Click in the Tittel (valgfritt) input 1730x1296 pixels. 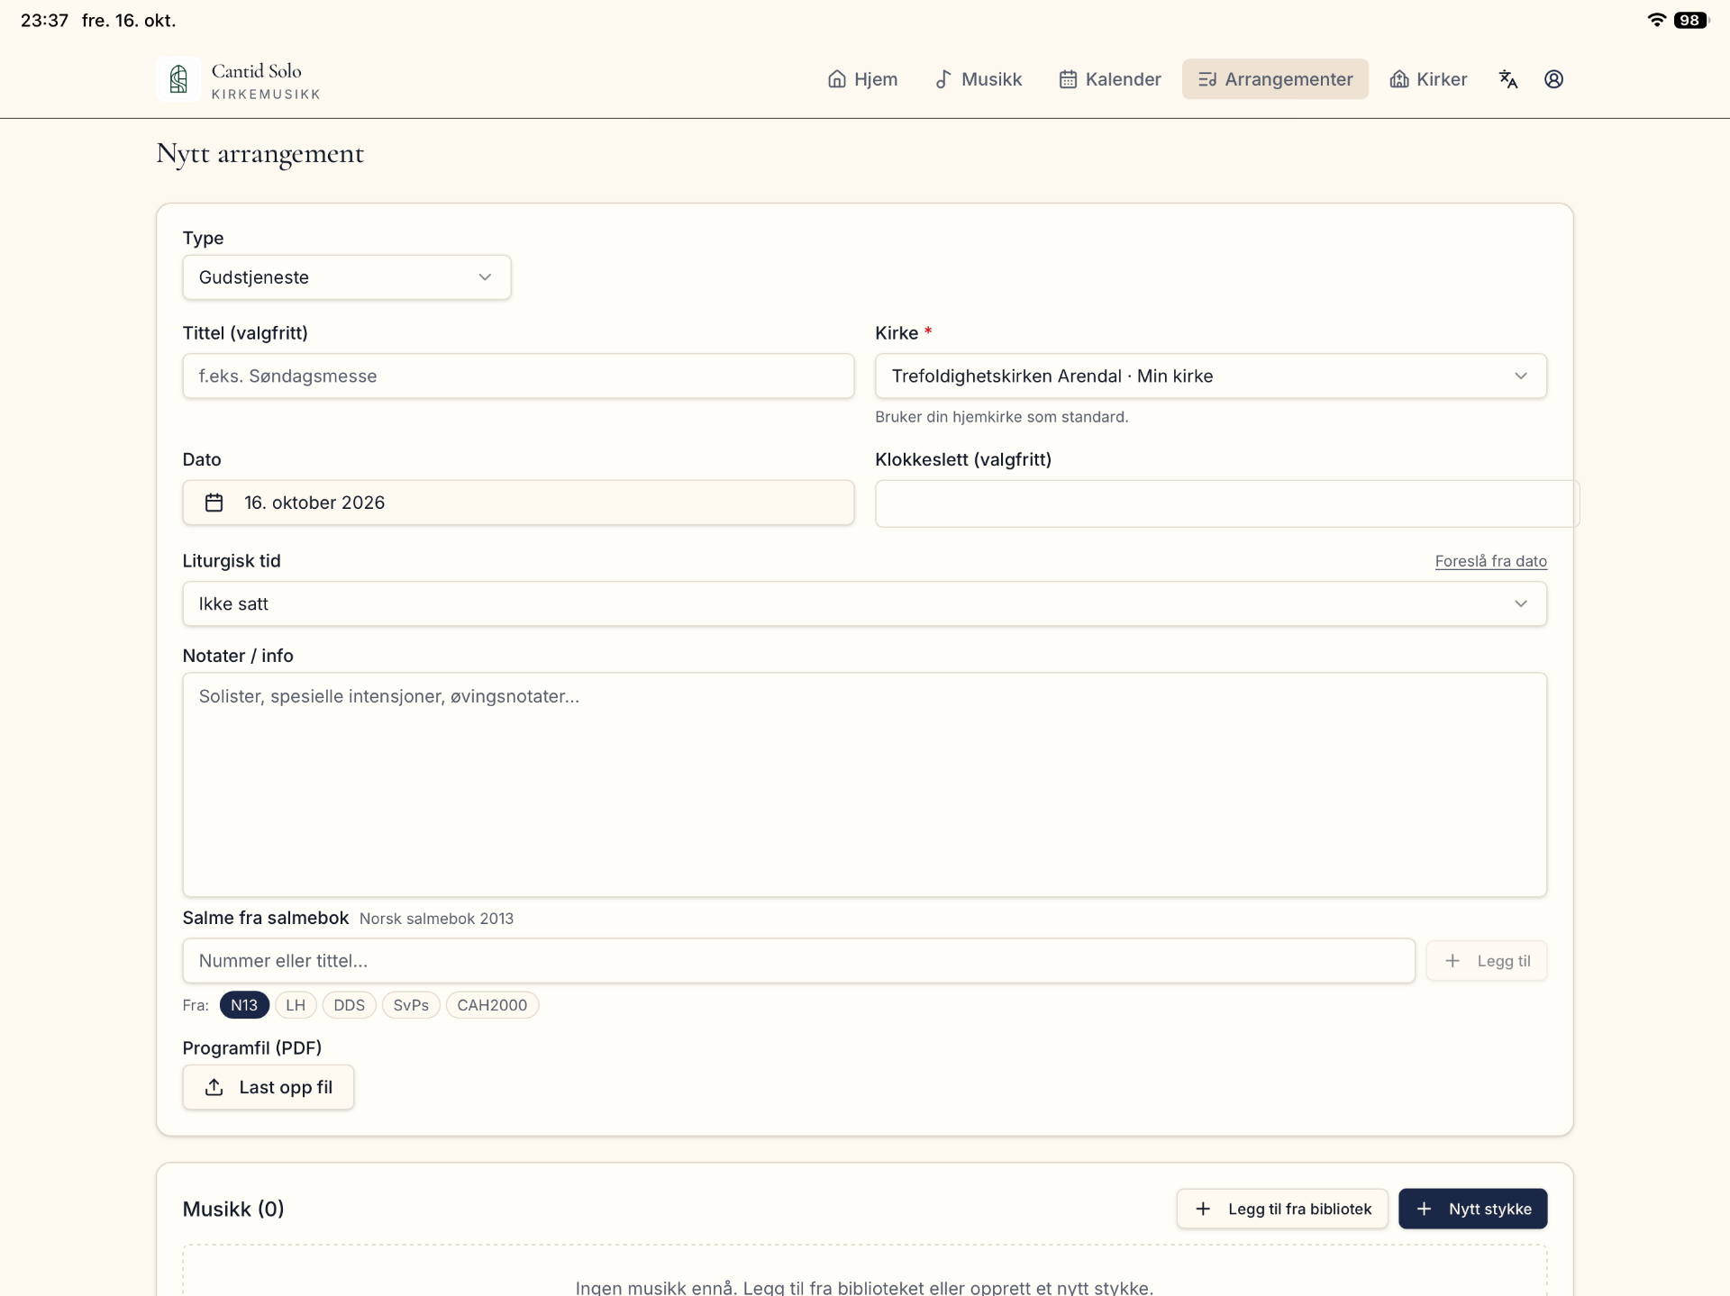pos(518,376)
